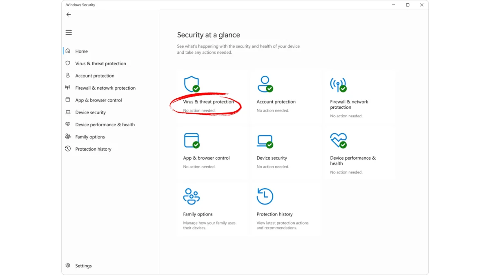
Task: Select Home in the sidebar
Action: pyautogui.click(x=81, y=51)
